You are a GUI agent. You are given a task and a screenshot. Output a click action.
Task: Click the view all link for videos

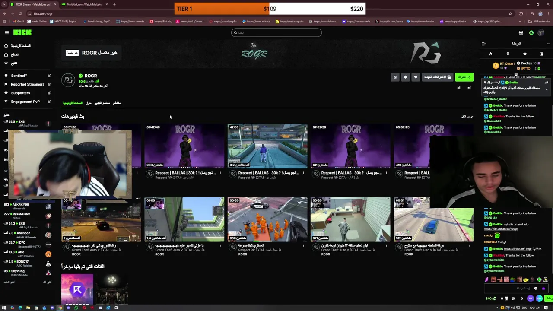click(x=467, y=117)
